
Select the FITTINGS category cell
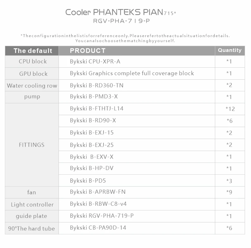(x=32, y=145)
